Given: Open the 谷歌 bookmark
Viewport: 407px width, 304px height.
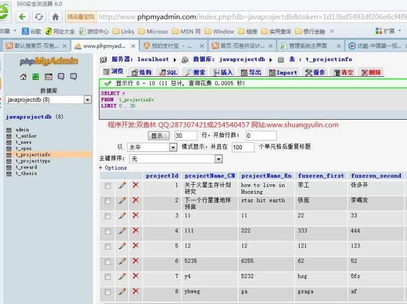Looking at the screenshot, I should click(x=32, y=32).
